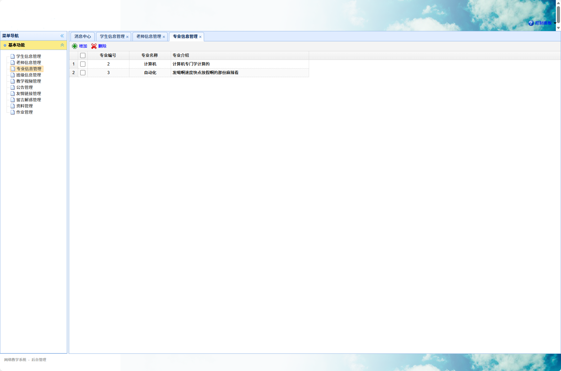The image size is (561, 371).
Task: Close the 学生信息管理 tab
Action: [127, 37]
